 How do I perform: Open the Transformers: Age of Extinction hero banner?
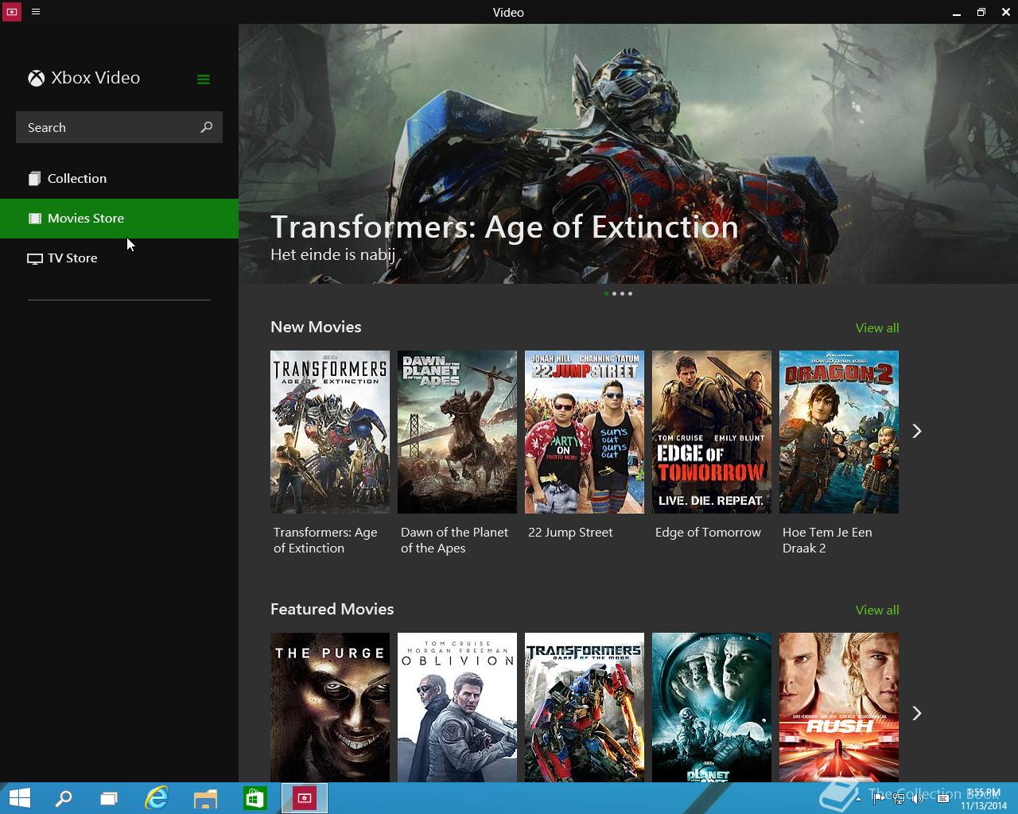coord(628,153)
